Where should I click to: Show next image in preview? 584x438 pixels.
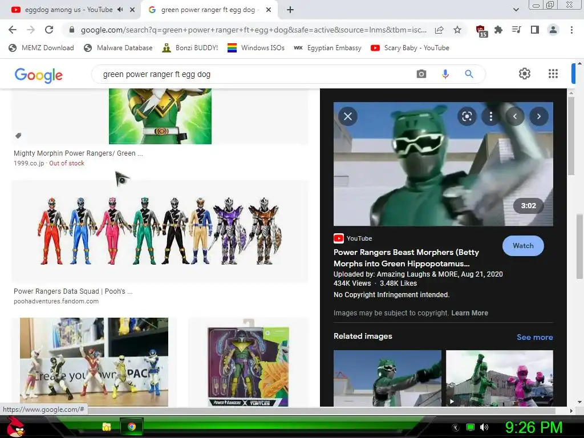(538, 116)
